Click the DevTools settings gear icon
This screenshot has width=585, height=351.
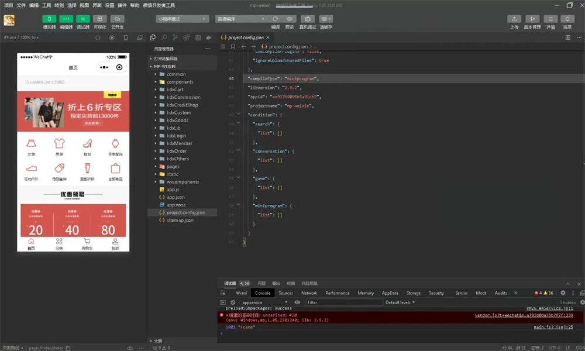[x=563, y=293]
